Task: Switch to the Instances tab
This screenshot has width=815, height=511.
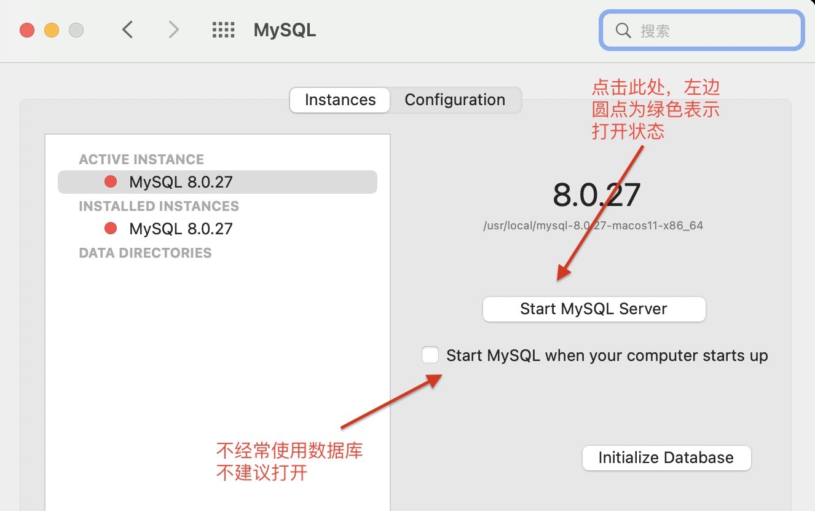Action: (x=340, y=100)
